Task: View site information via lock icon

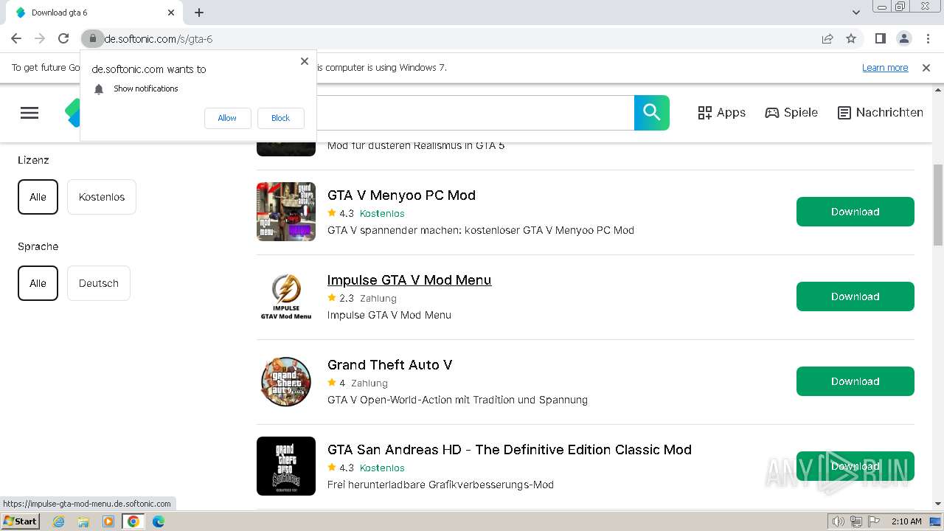Action: coord(92,38)
